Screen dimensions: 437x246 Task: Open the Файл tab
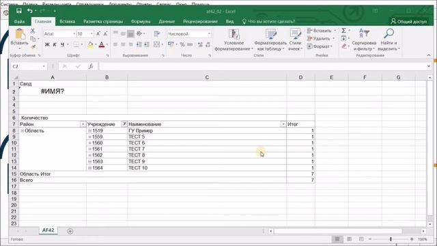[x=19, y=21]
